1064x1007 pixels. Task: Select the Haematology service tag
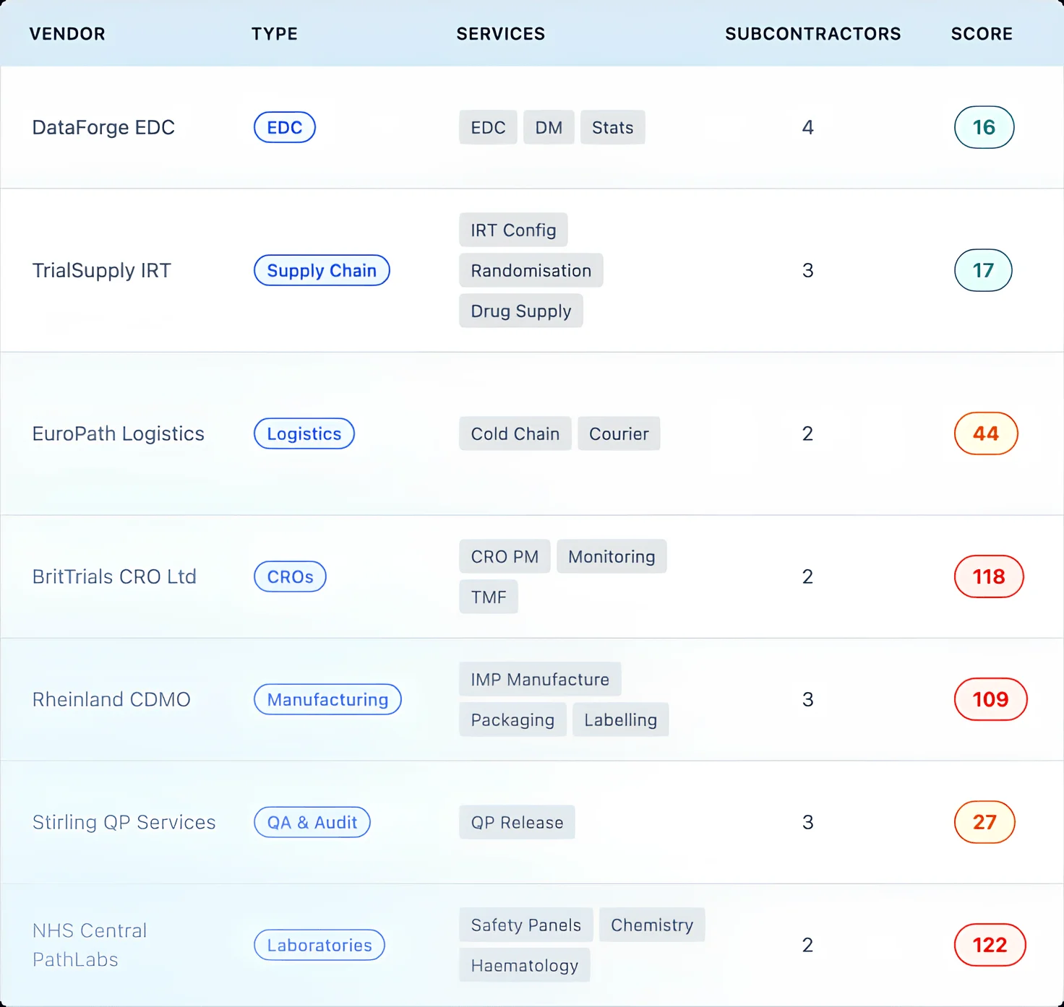[x=524, y=965]
